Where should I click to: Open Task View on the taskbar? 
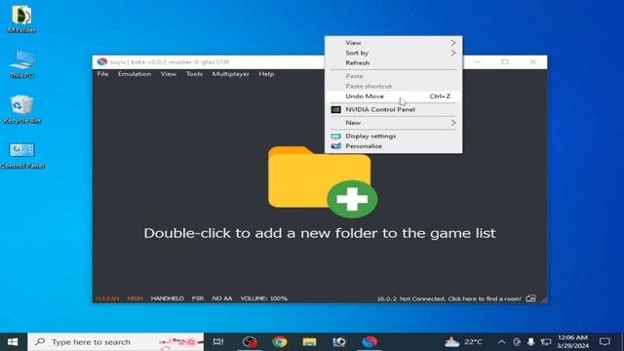218,342
